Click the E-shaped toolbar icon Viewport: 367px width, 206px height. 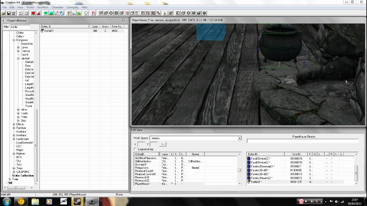137,13
